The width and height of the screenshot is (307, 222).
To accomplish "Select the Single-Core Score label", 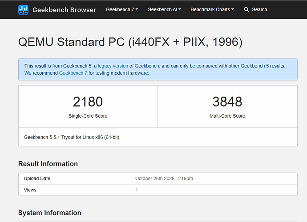I will [88, 116].
